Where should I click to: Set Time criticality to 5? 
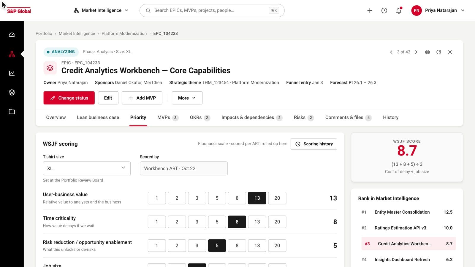pyautogui.click(x=217, y=222)
